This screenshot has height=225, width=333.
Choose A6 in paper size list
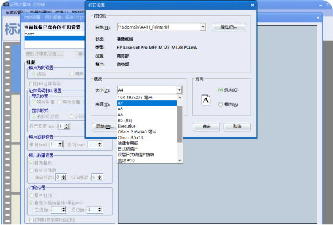(x=147, y=115)
